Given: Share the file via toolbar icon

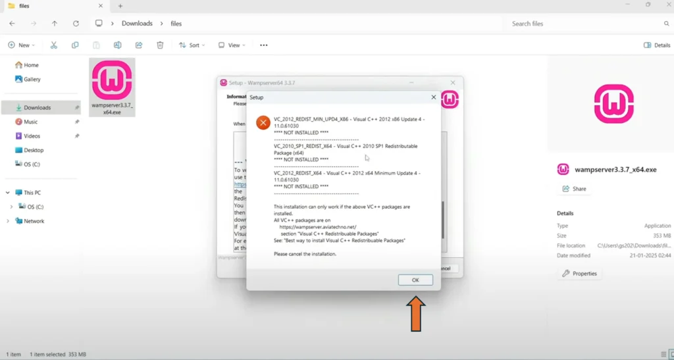Looking at the screenshot, I should 139,45.
